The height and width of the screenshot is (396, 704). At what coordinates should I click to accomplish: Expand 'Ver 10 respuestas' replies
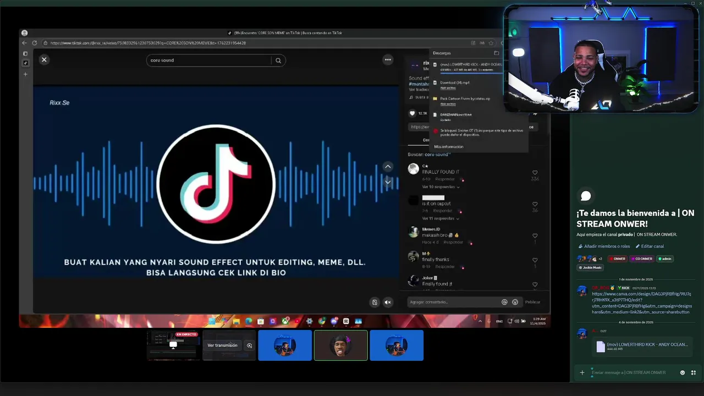point(441,187)
